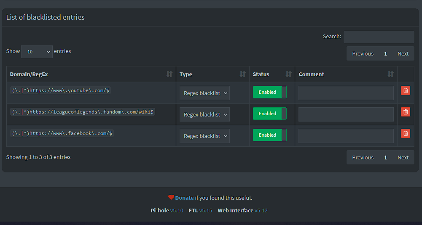Expand Type dropdown for facebook entry
Image resolution: width=422 pixels, height=225 pixels.
(x=204, y=136)
